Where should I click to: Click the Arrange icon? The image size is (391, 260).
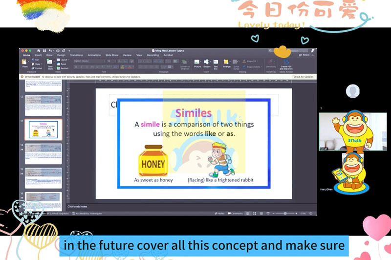[x=226, y=64]
